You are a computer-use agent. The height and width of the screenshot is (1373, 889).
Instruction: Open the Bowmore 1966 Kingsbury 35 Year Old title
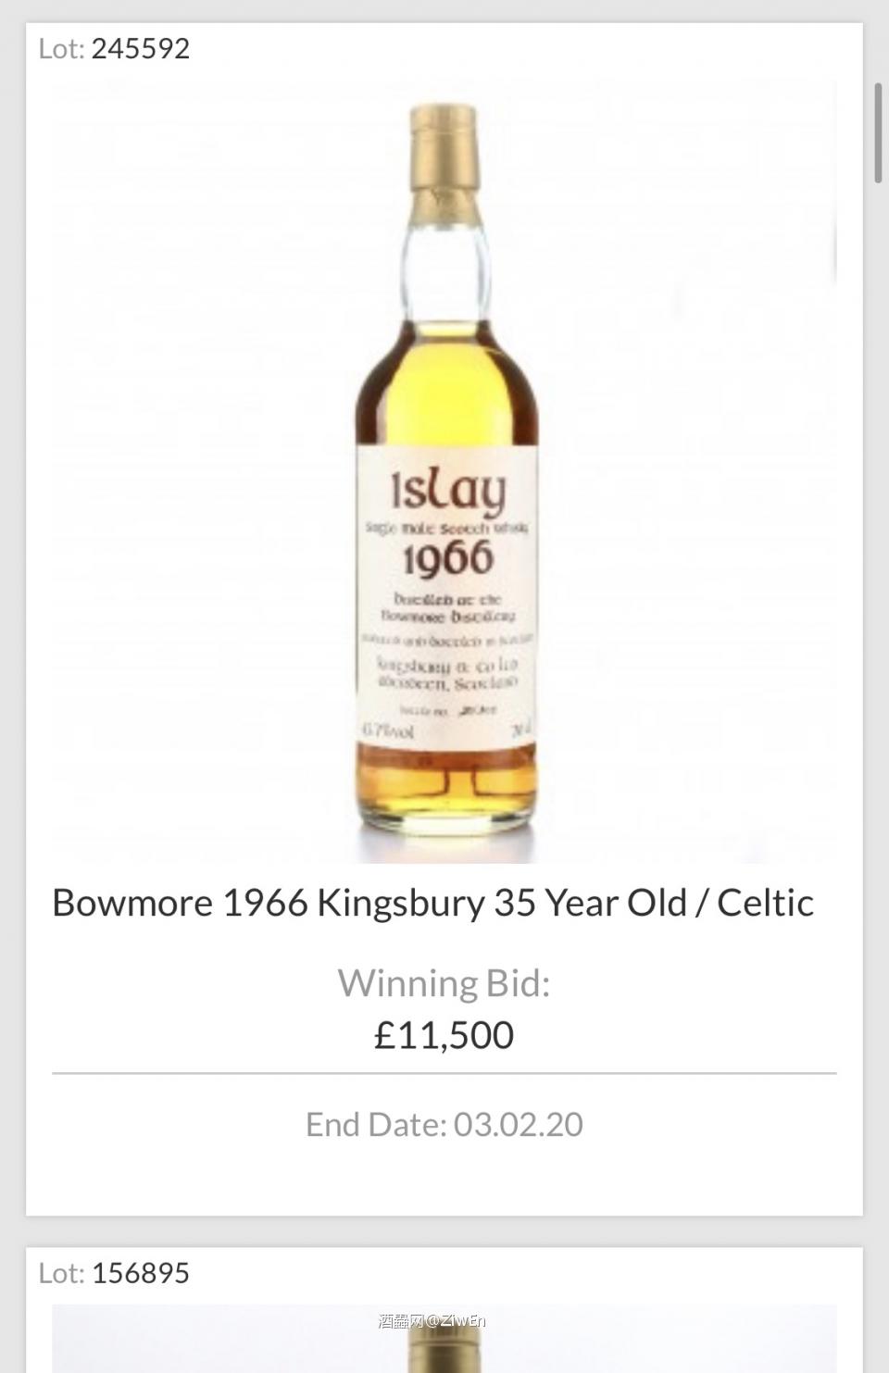click(x=432, y=903)
